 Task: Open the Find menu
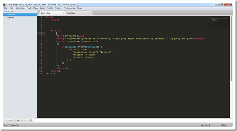pyautogui.click(x=29, y=8)
